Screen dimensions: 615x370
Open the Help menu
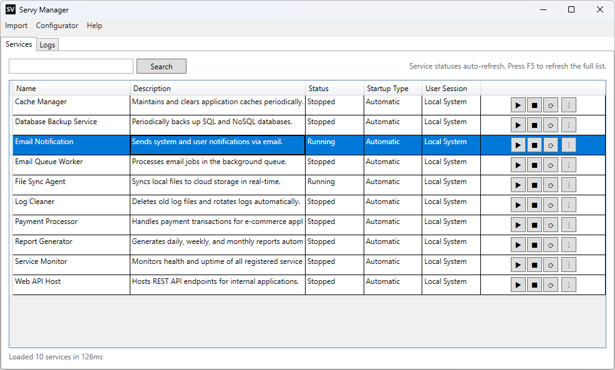coord(94,26)
